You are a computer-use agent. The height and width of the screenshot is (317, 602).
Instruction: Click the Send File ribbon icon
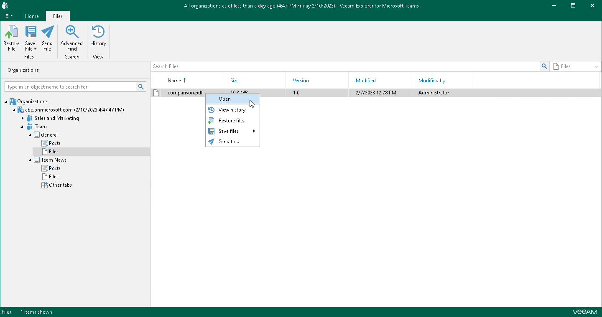point(47,32)
